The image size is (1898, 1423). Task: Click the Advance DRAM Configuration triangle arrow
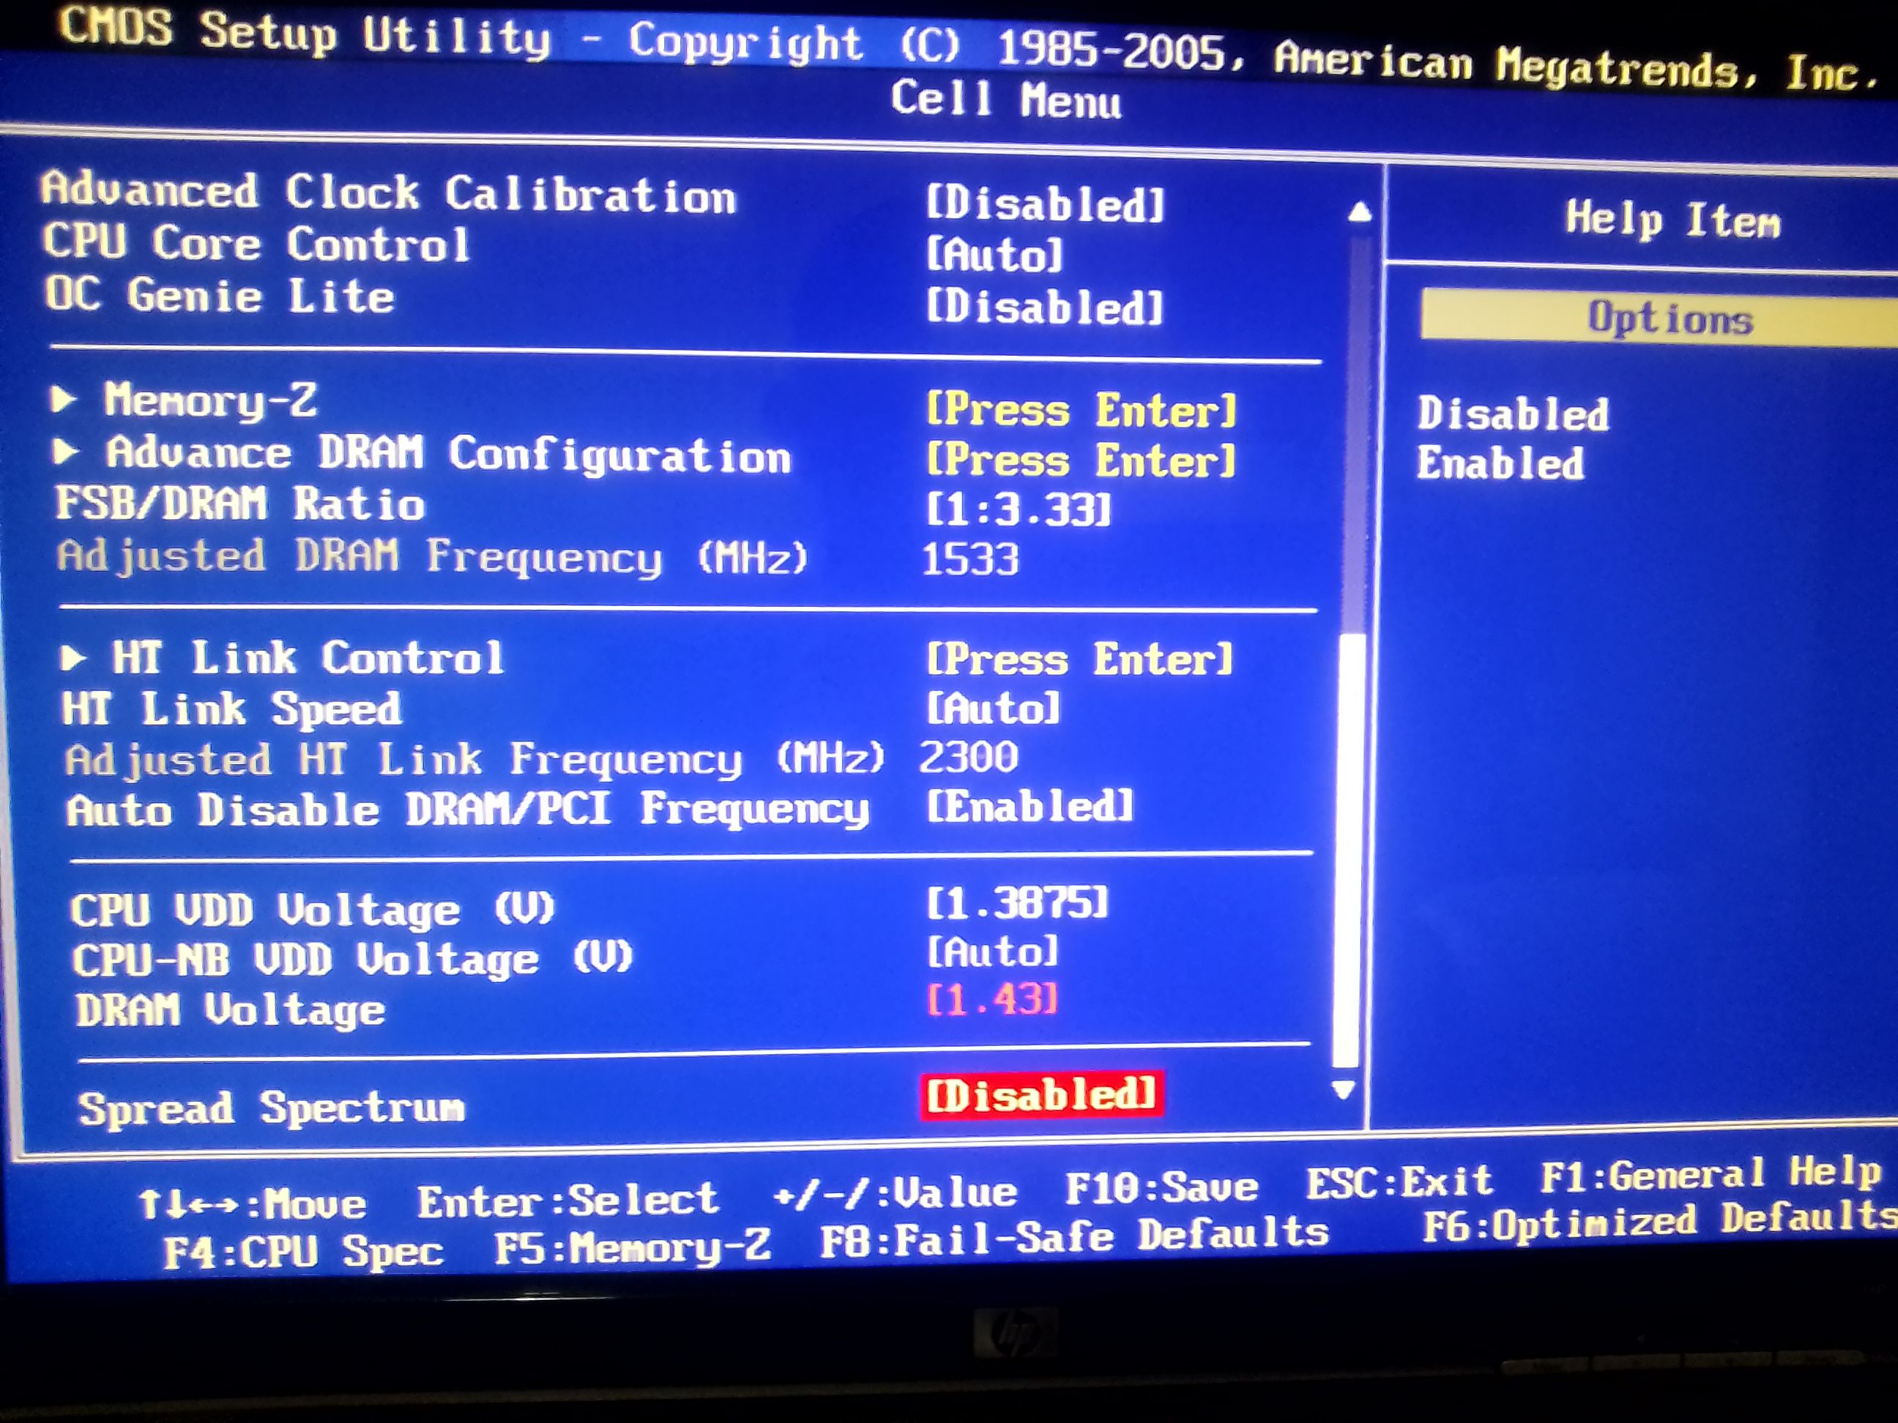point(66,451)
